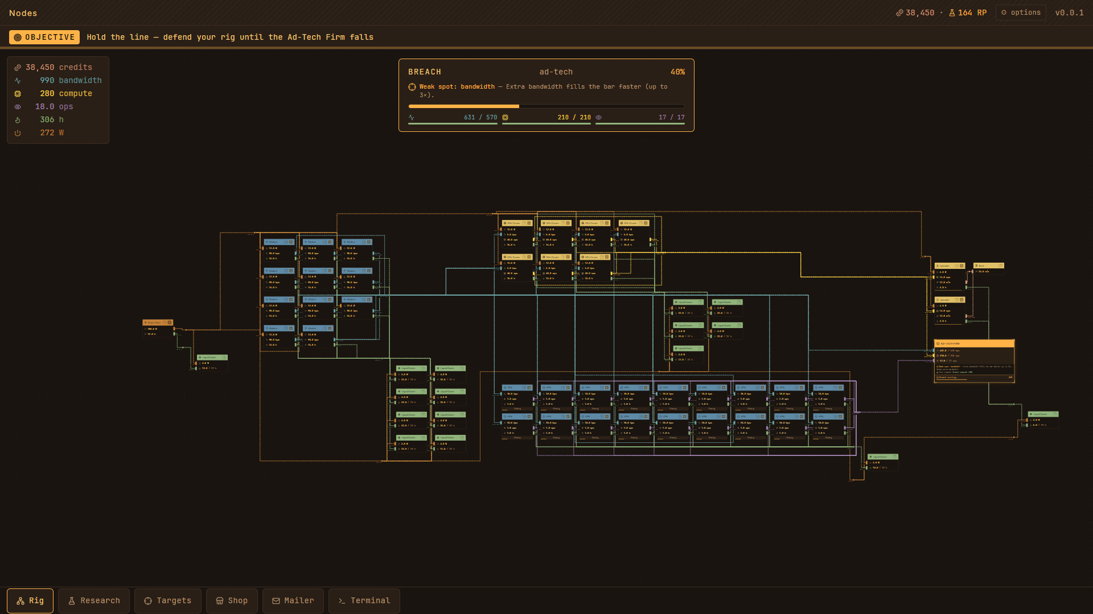1093x614 pixels.
Task: Click the '40%' breach percentage
Action: [x=677, y=72]
